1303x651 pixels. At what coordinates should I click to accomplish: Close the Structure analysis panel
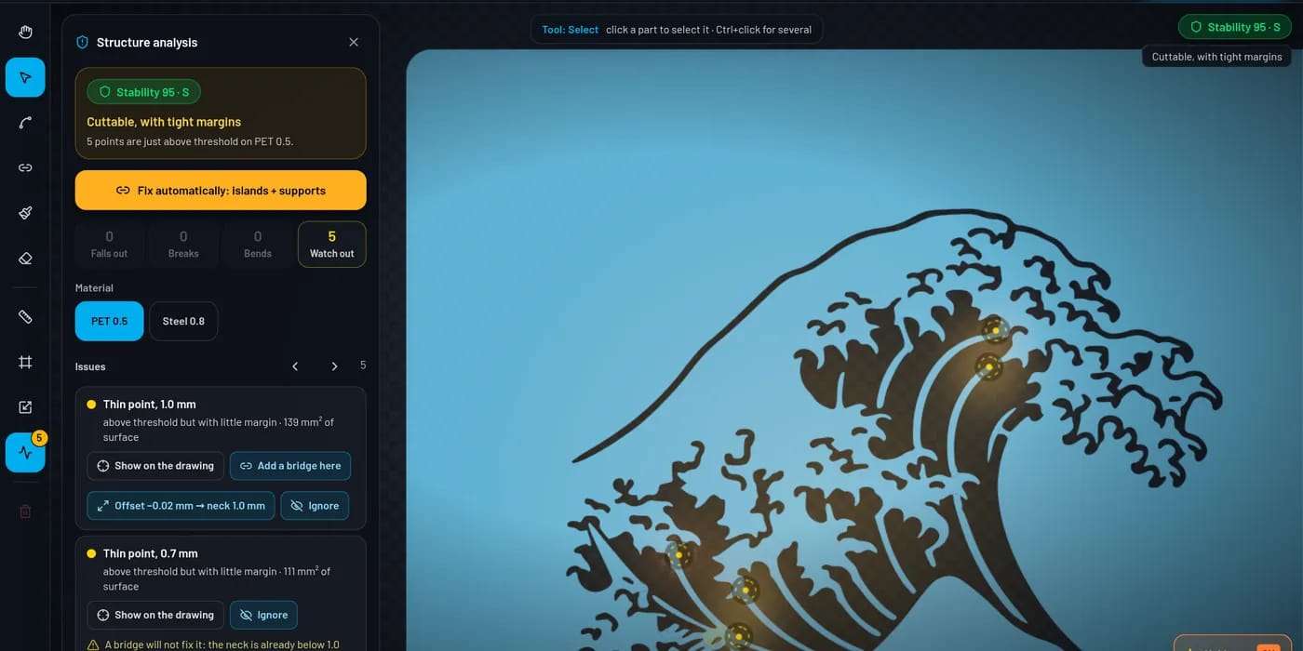(354, 42)
